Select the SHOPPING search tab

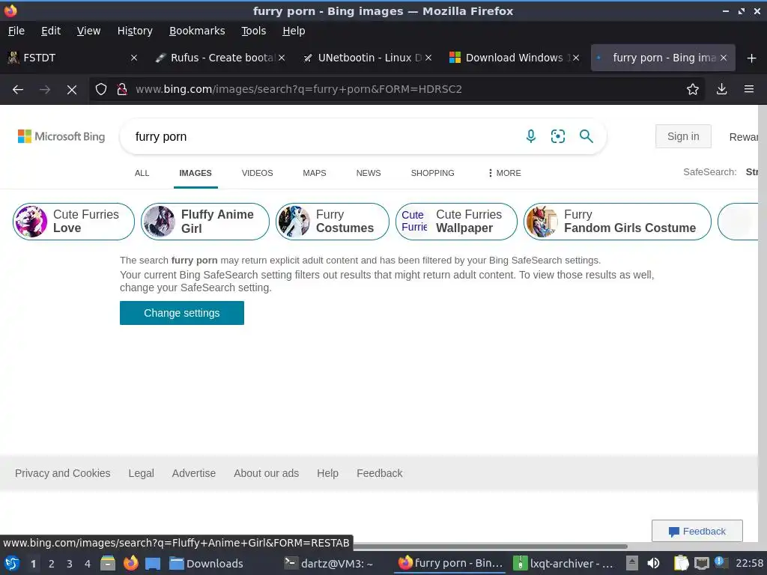click(432, 173)
